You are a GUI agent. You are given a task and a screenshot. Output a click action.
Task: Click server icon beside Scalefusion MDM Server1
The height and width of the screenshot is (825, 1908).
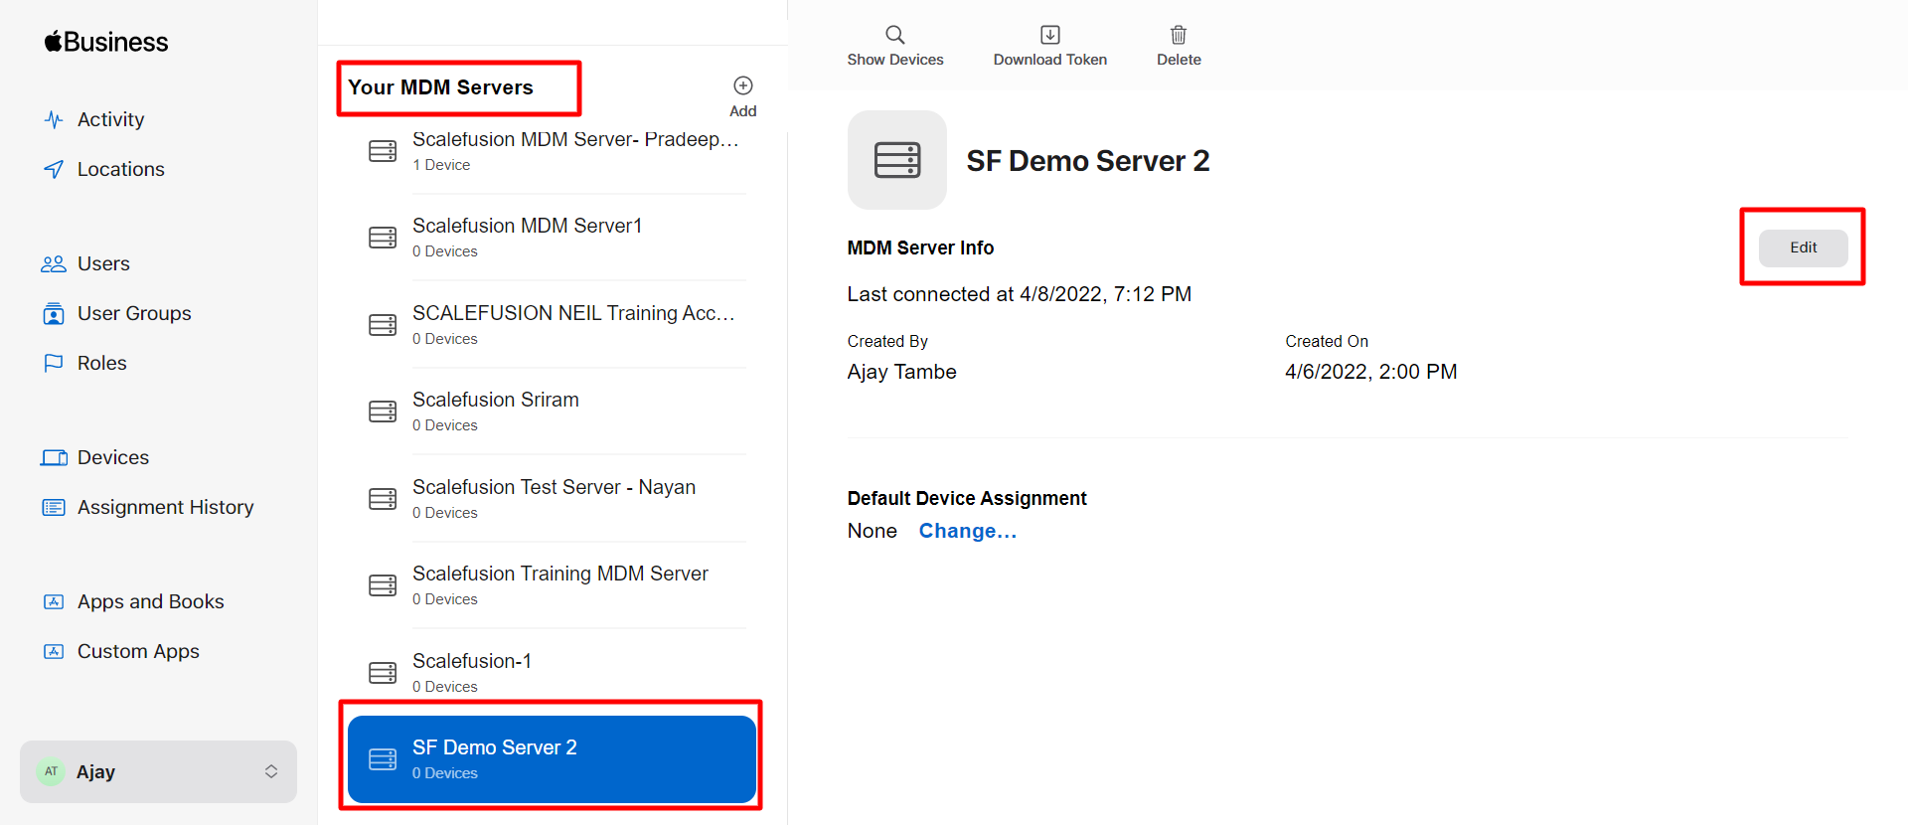(383, 238)
